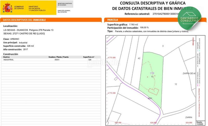Click 'DIRECCIÓN GENERAL DEL CATASTRO' text
The height and width of the screenshot is (126, 208).
coord(64,11)
